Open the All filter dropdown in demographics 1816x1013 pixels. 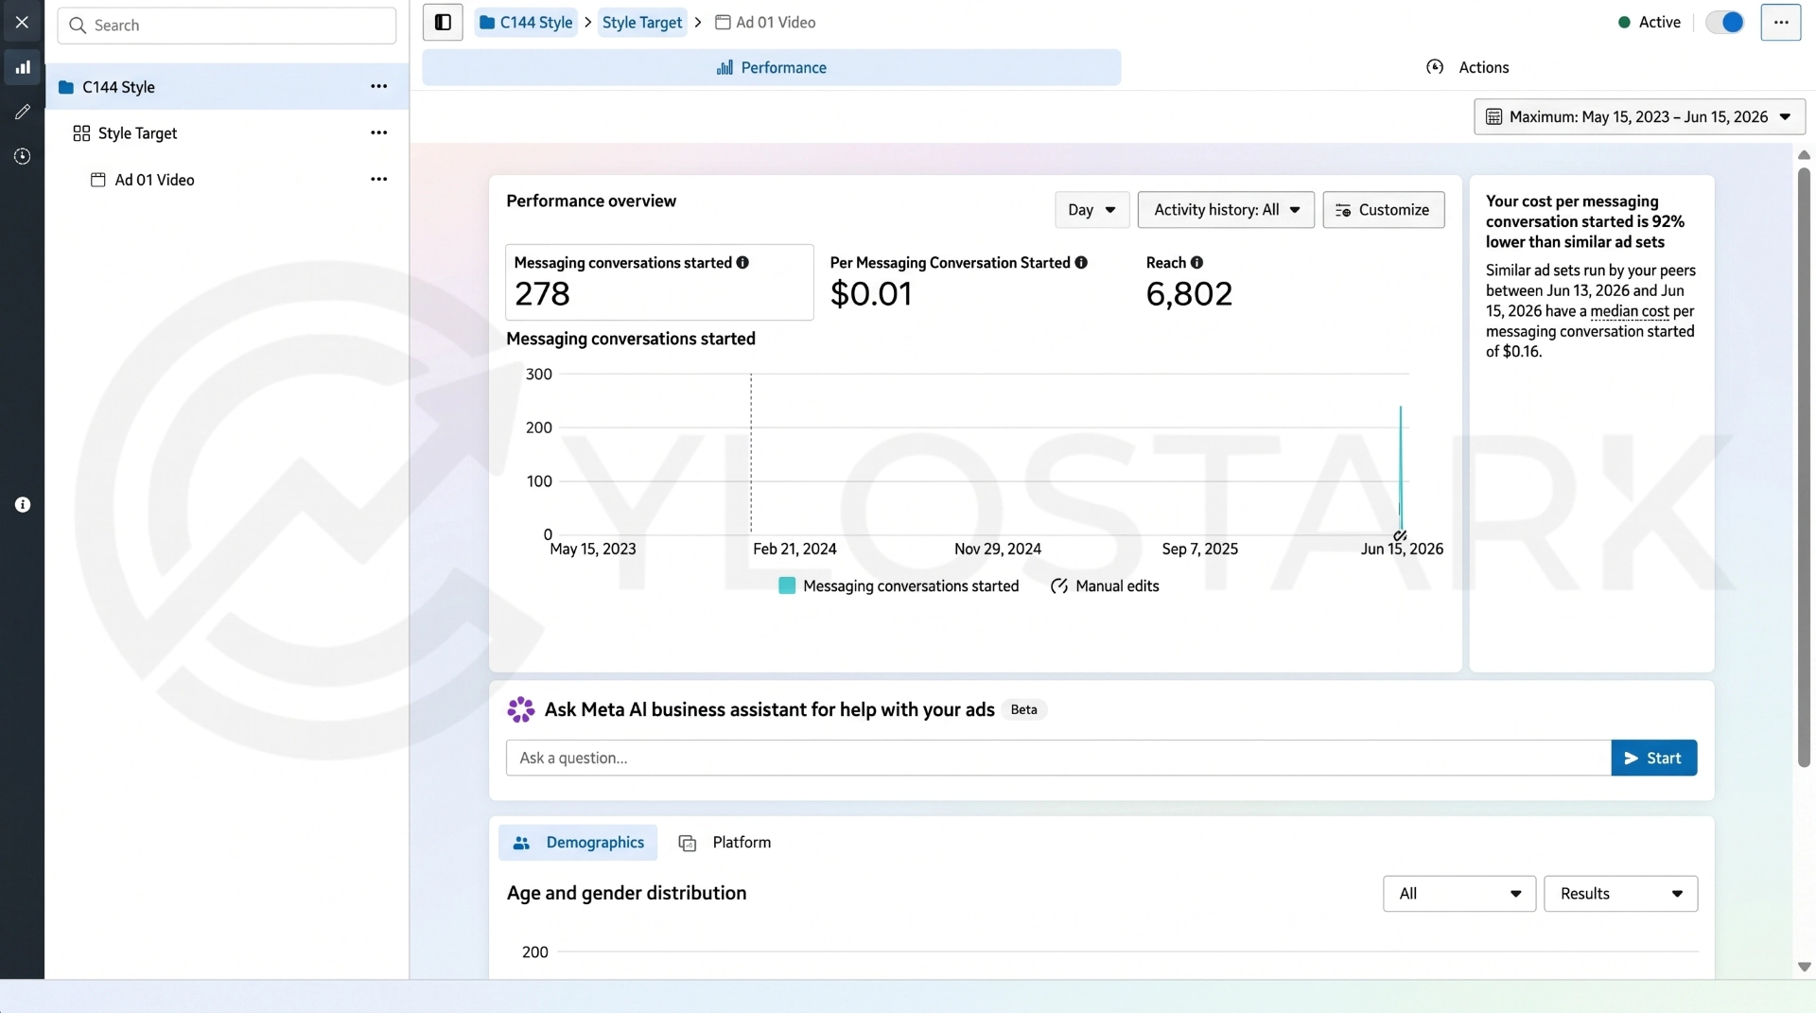click(x=1458, y=894)
